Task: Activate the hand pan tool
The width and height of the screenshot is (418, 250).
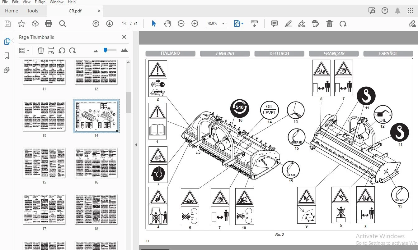Action: 167,24
